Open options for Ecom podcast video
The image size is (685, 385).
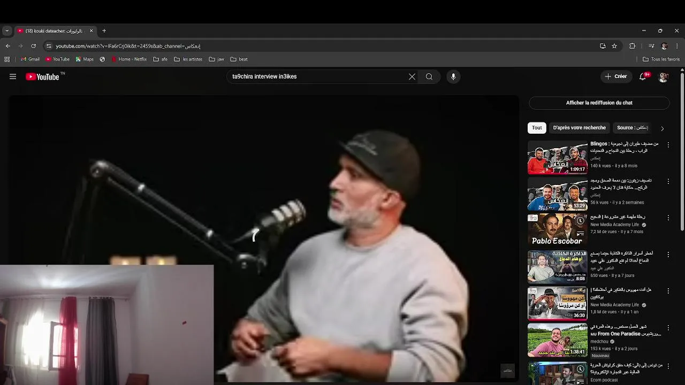668,366
